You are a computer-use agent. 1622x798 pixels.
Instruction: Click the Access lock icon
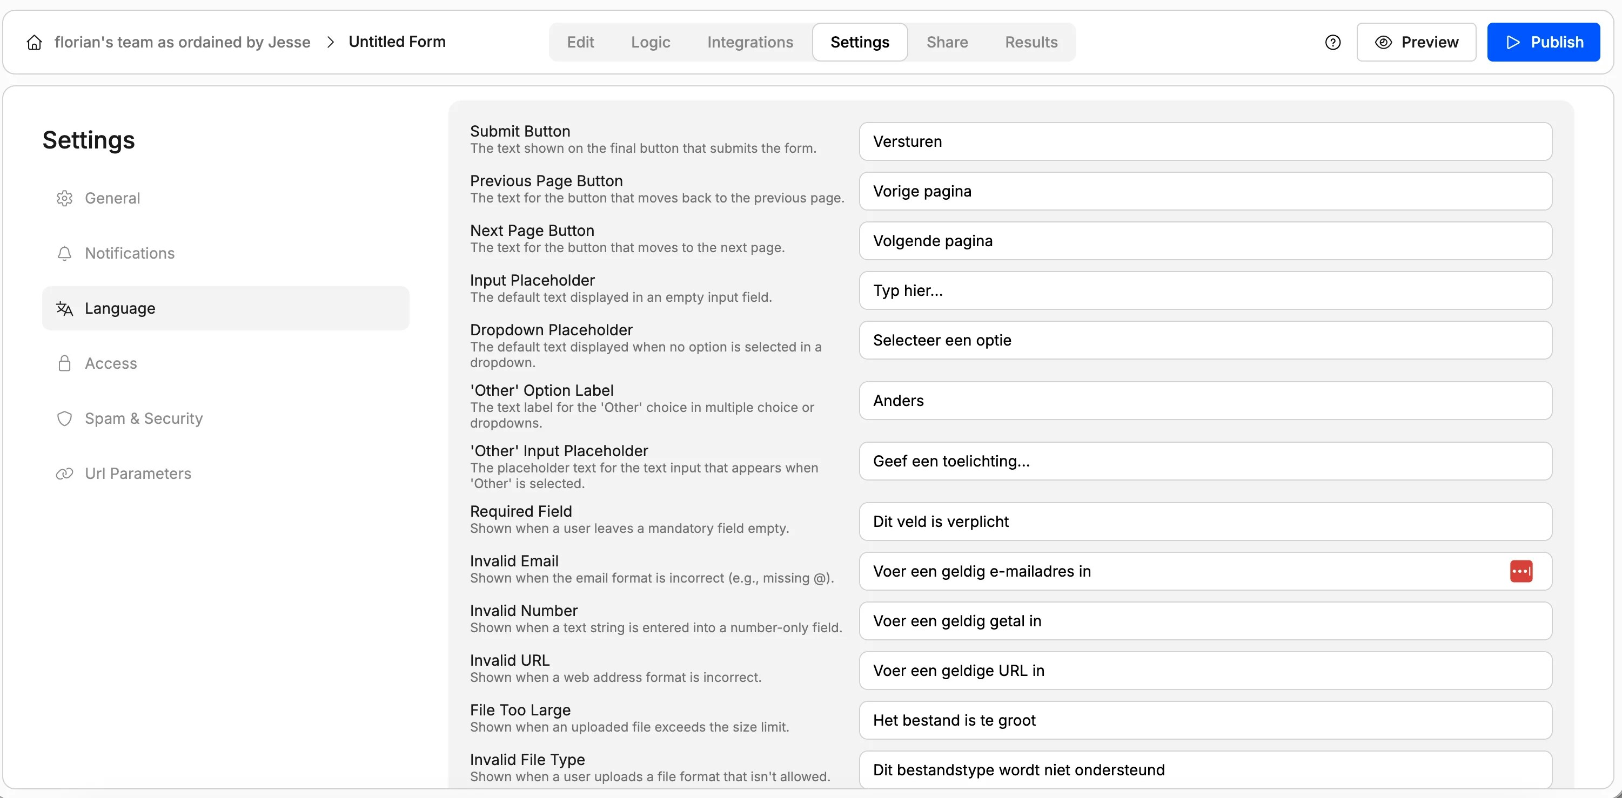coord(65,363)
